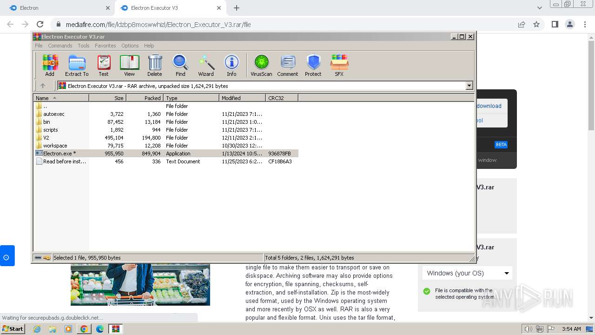Share this page icon in address bar
This screenshot has width=595, height=335.
[522, 24]
